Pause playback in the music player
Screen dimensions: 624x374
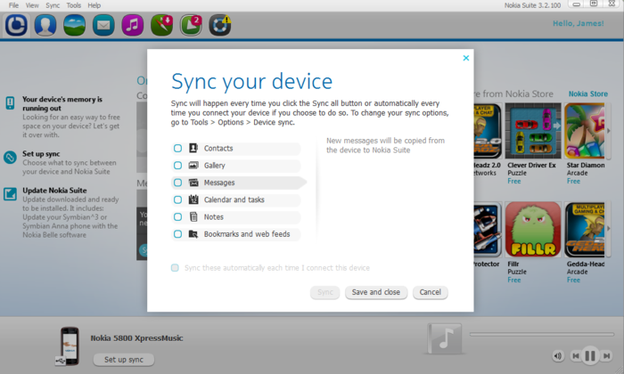[x=590, y=355]
